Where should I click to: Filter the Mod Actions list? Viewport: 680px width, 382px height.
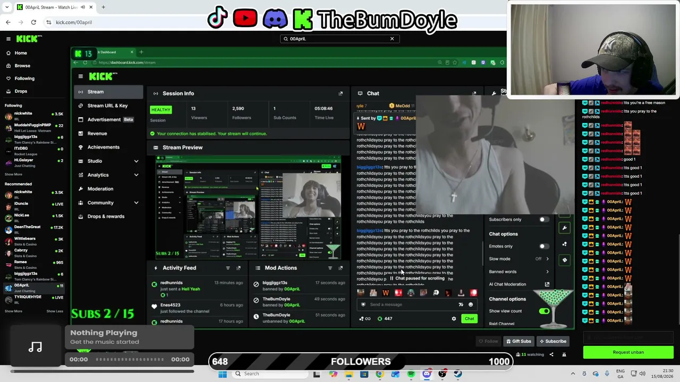point(330,268)
